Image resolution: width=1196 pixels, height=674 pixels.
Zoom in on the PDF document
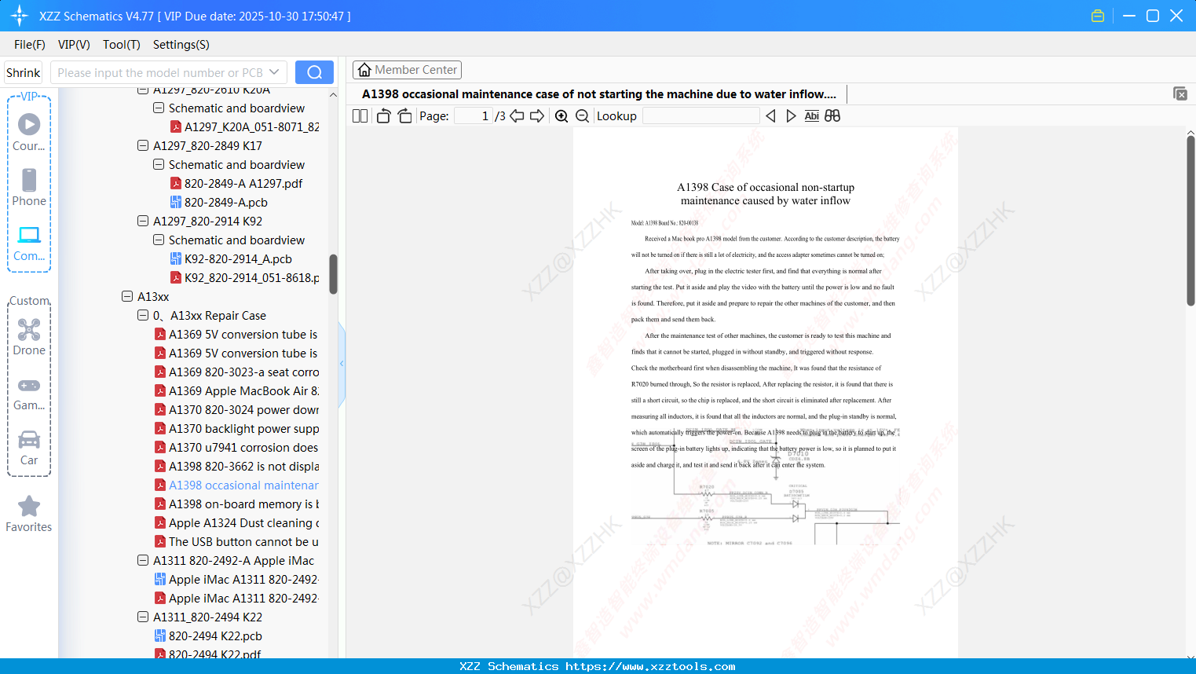[561, 116]
